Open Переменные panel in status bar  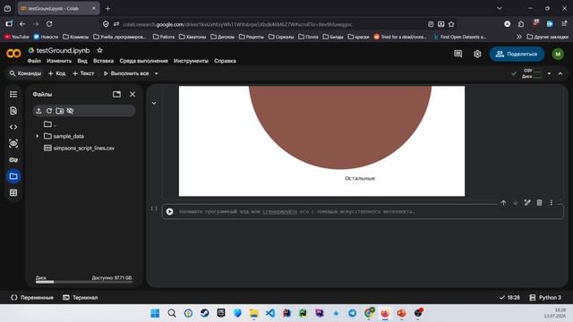tap(32, 298)
